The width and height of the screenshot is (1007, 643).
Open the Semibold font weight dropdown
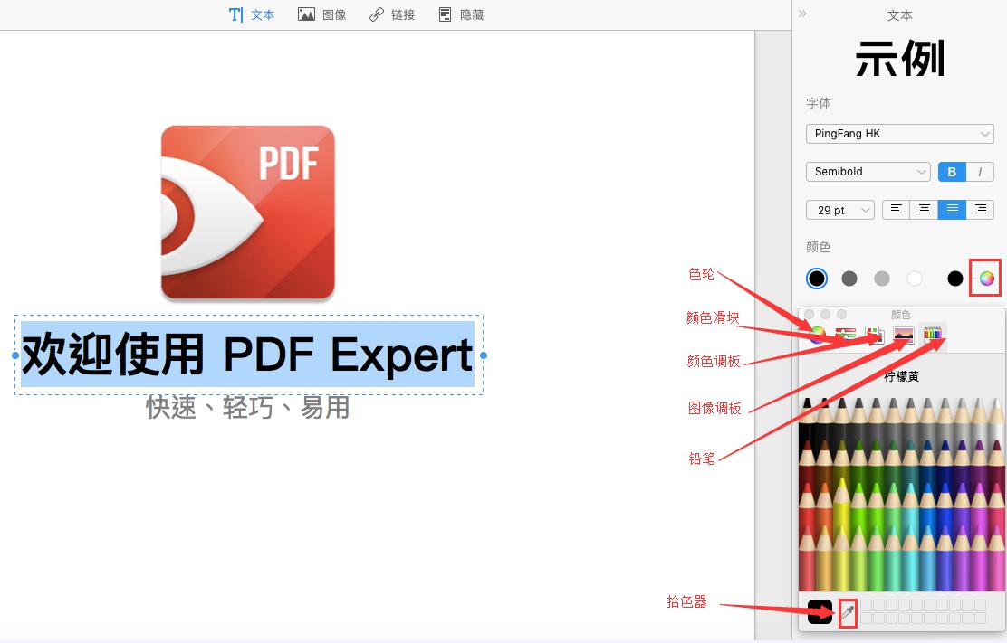(868, 172)
